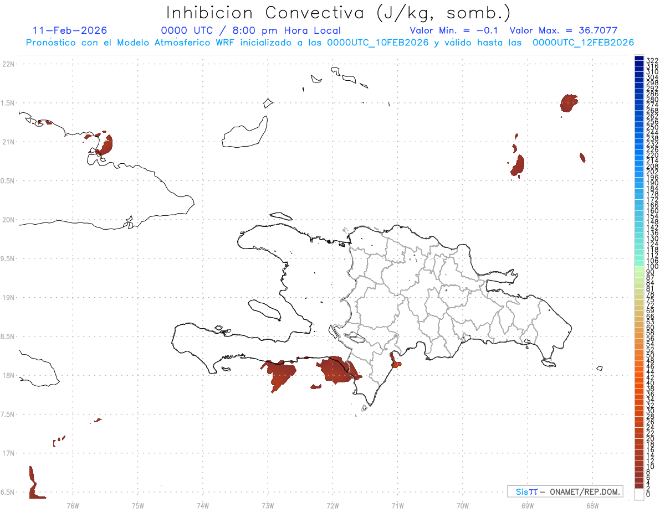The width and height of the screenshot is (665, 513).
Task: Click the '20' value on the colorbar scale
Action: click(x=651, y=438)
